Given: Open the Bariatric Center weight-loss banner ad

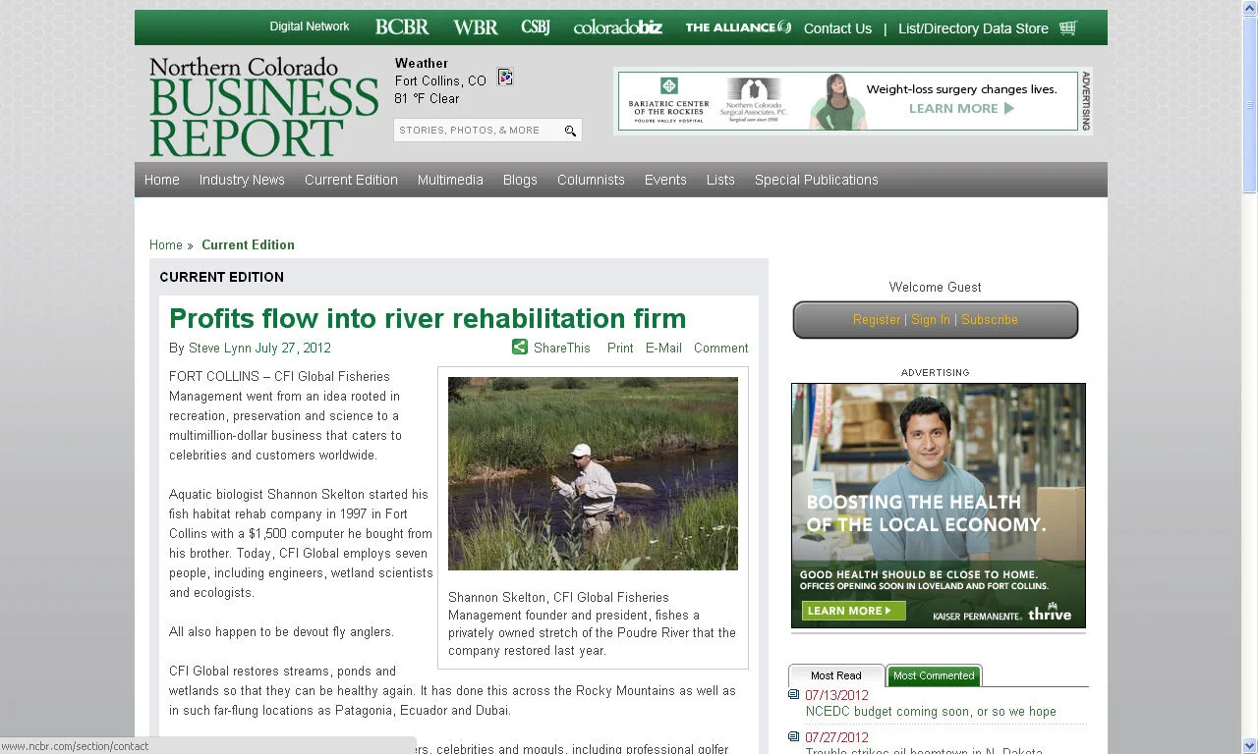Looking at the screenshot, I should tap(848, 101).
